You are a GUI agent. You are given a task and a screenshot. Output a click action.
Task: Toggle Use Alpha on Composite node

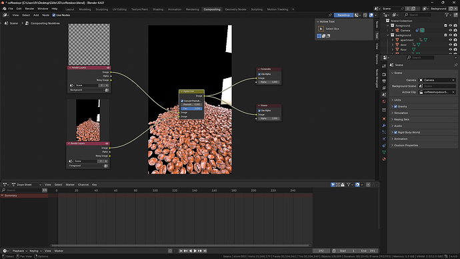(259, 74)
